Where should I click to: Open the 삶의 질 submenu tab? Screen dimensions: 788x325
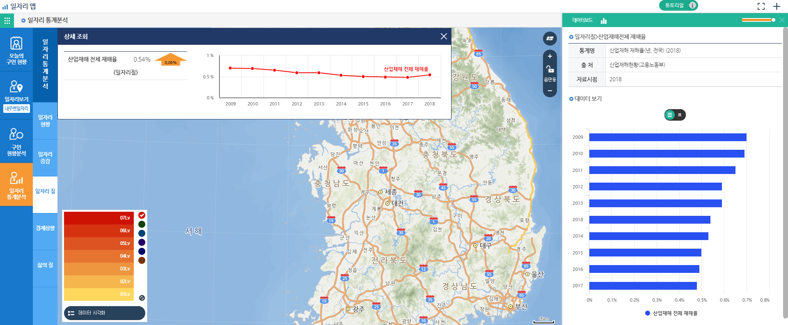(45, 265)
